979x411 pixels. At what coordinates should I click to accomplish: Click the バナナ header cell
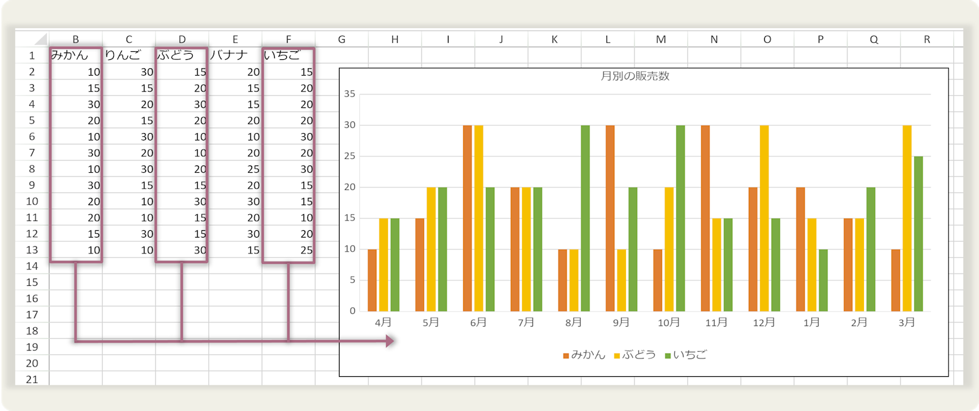(235, 55)
